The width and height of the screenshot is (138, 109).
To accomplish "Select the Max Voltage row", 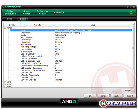I will (x=71, y=44).
